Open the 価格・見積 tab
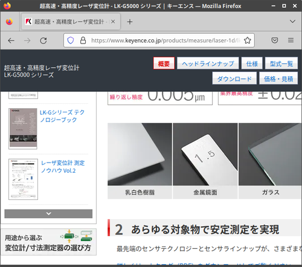The height and width of the screenshot is (267, 302). point(278,78)
